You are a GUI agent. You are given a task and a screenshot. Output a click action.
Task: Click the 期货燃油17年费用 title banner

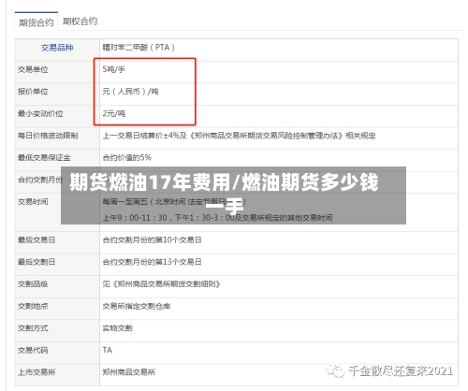pyautogui.click(x=233, y=195)
